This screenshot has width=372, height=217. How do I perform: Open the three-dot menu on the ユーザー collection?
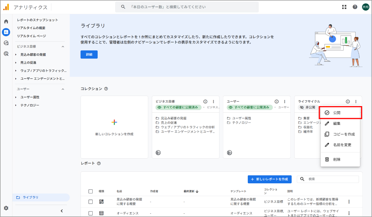click(284, 101)
